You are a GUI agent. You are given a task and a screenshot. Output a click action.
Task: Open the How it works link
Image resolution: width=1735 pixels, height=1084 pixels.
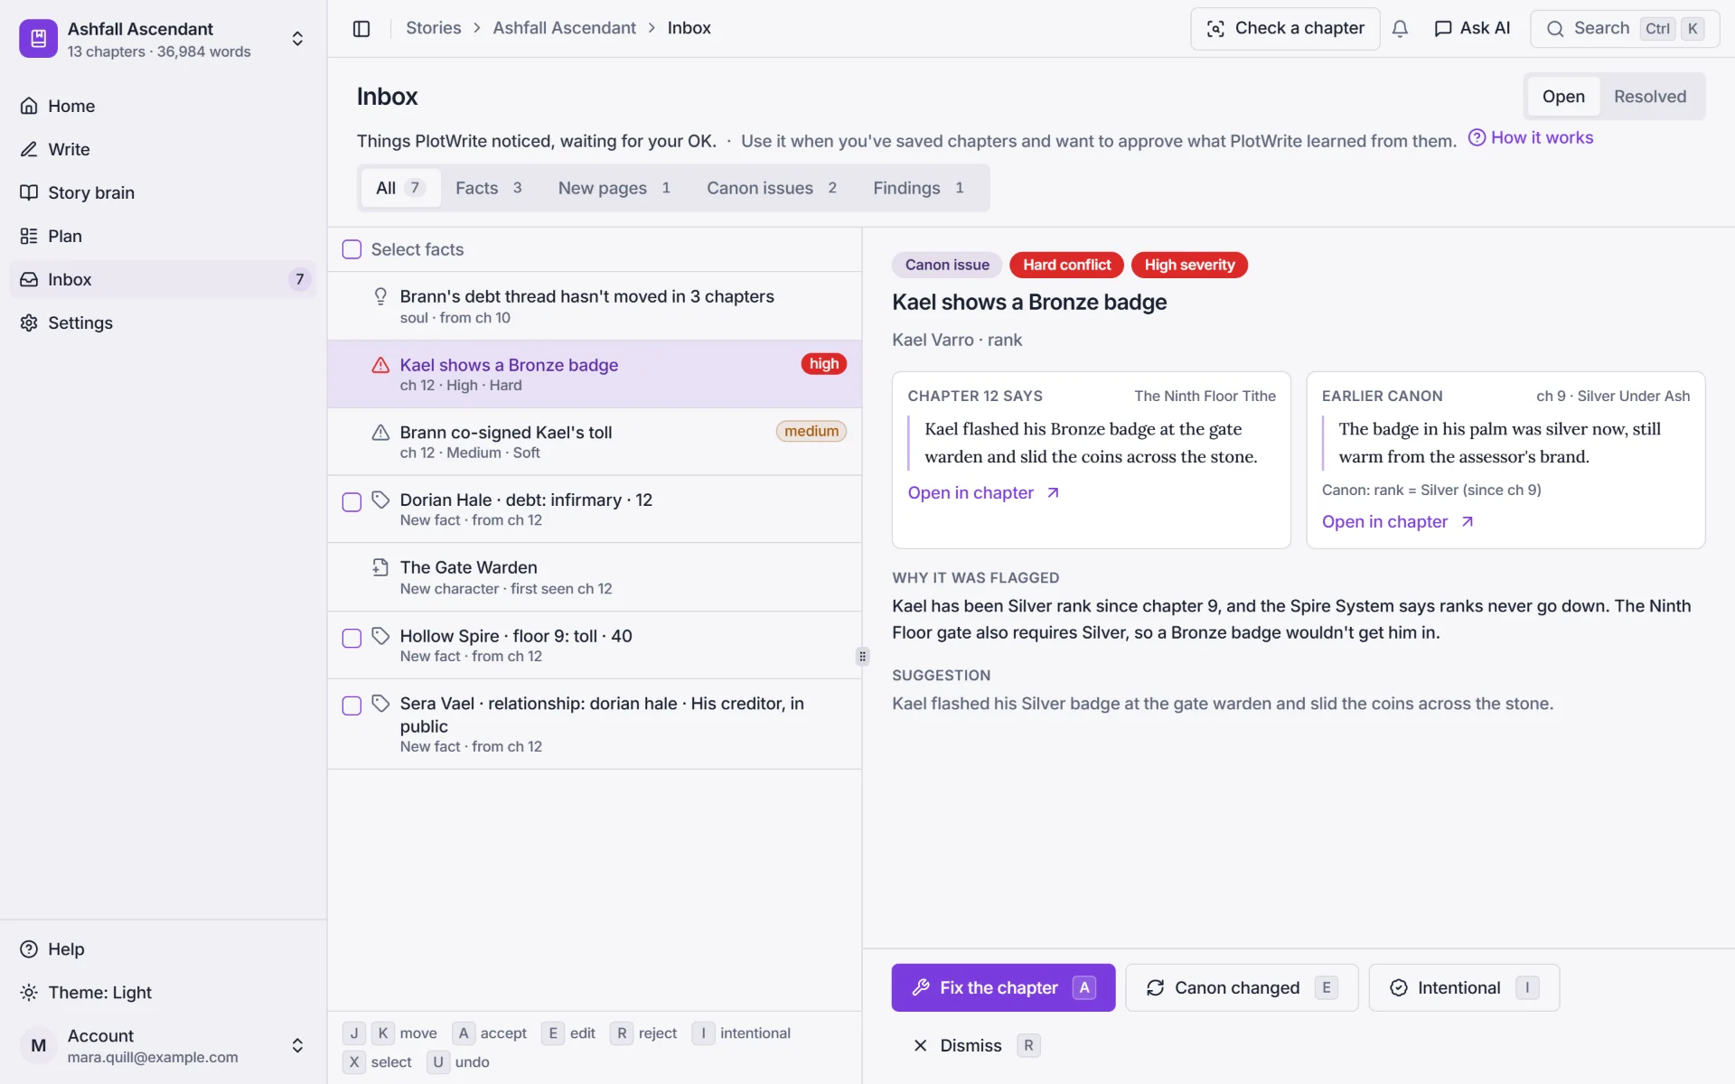pyautogui.click(x=1531, y=138)
